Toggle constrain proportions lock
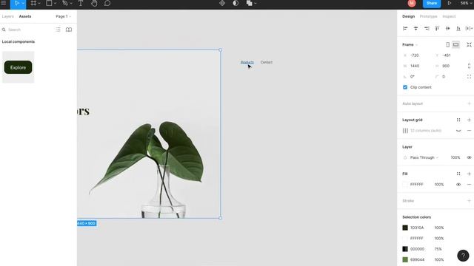The width and height of the screenshot is (474, 266). pos(469,66)
